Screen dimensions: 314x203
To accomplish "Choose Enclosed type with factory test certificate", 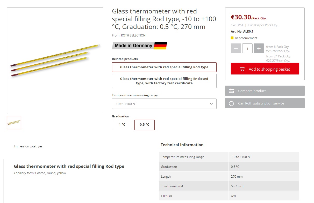I will coord(164,81).
